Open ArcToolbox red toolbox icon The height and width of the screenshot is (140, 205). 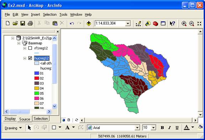click(x=156, y=23)
